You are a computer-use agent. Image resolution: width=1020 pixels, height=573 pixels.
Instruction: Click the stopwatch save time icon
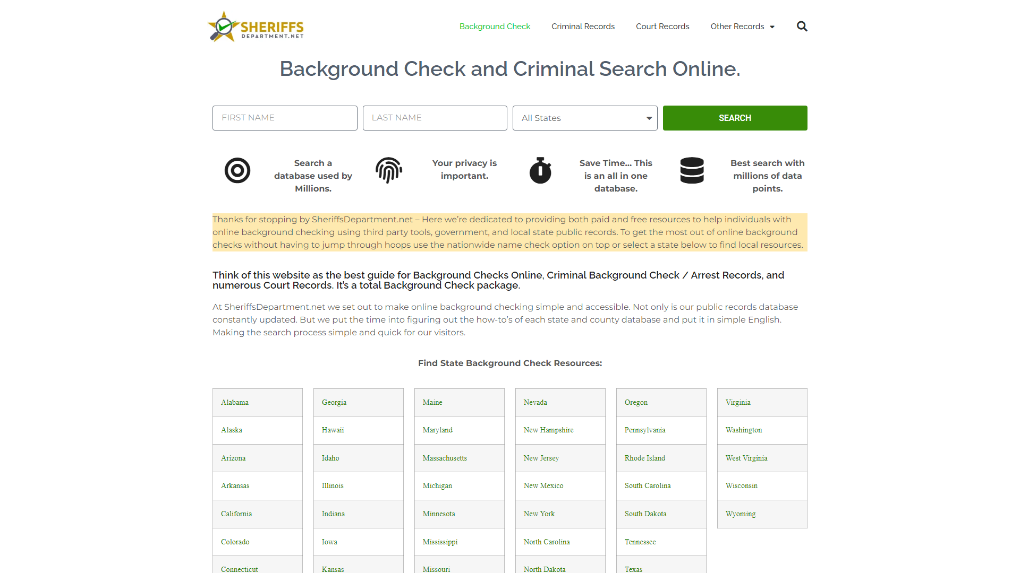click(540, 170)
